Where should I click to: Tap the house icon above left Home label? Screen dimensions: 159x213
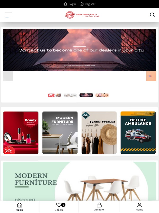20,205
